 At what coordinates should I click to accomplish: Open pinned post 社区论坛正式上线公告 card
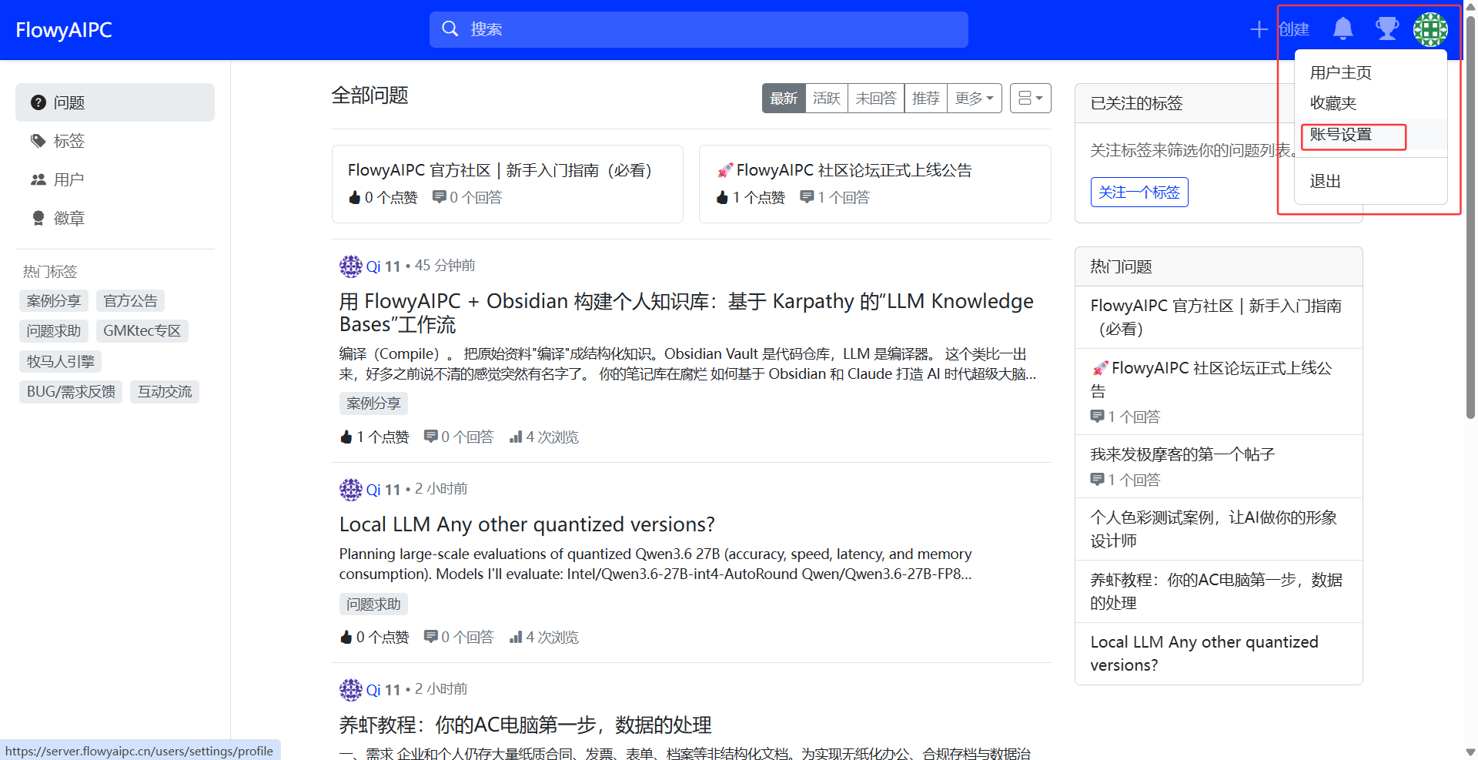tap(875, 184)
